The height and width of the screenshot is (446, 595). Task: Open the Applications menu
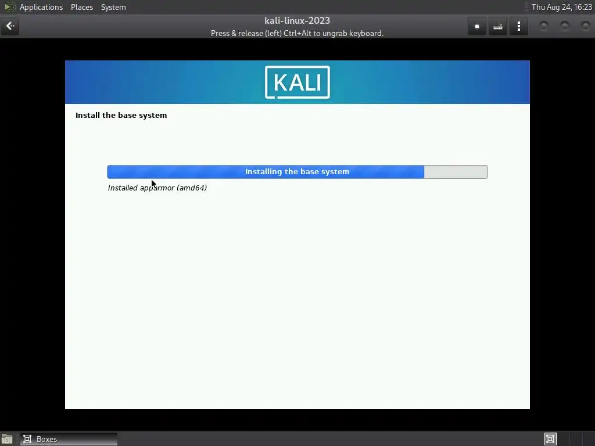coord(41,7)
